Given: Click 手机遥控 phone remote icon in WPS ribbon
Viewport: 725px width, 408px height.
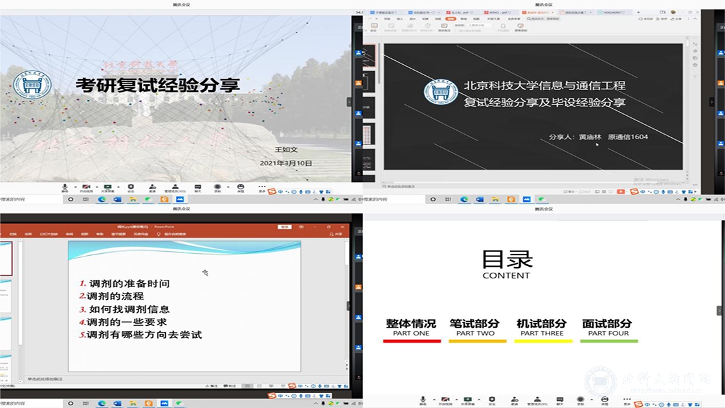Looking at the screenshot, I should pos(503,27).
